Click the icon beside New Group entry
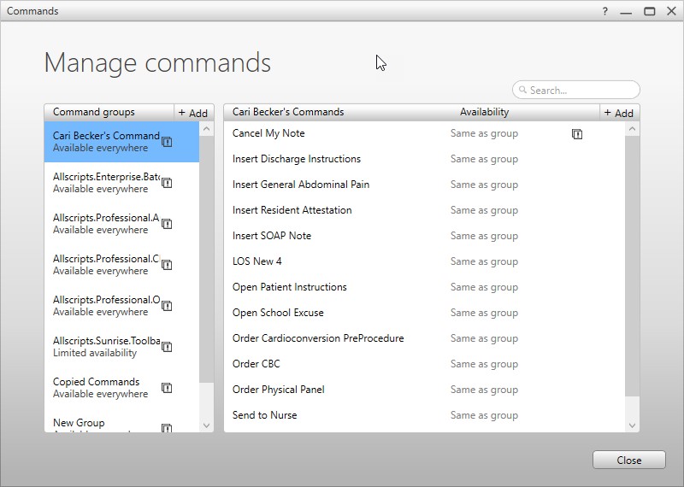Viewport: 684px width, 487px height. click(167, 428)
